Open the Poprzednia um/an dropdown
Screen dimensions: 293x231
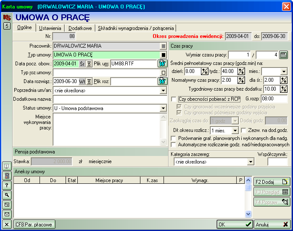pyautogui.click(x=163, y=90)
